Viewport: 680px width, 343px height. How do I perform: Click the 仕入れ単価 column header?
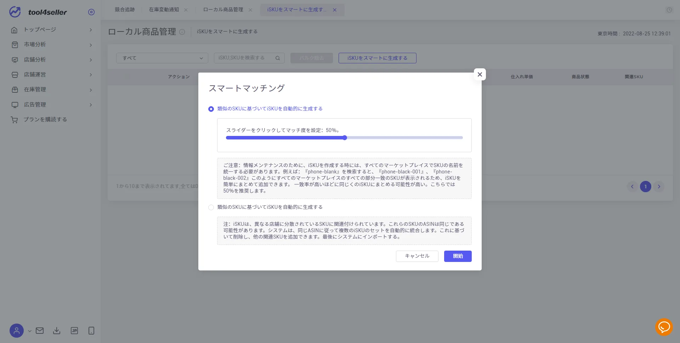[x=522, y=77]
